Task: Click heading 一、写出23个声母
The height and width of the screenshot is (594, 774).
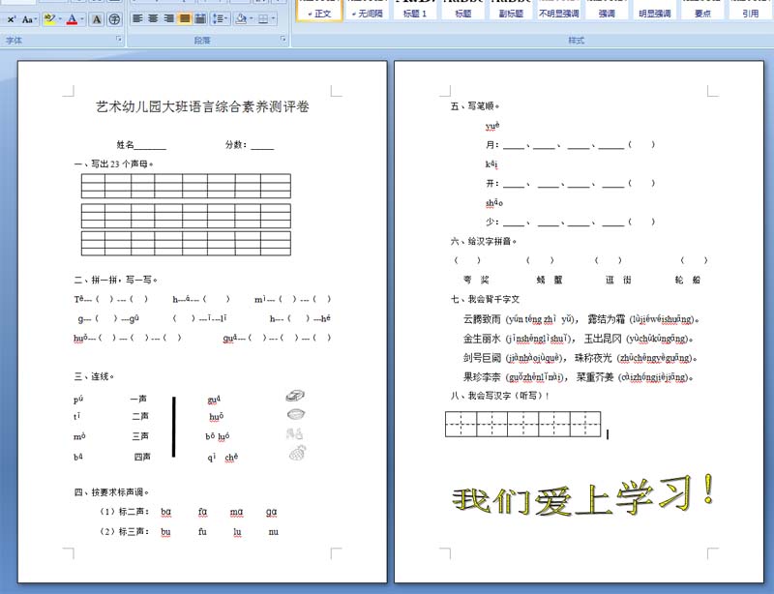Action: pos(113,163)
